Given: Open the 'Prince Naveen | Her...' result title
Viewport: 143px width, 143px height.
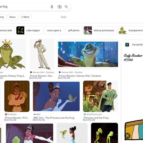Looking at the screenshot, I should pyautogui.click(x=42, y=76).
